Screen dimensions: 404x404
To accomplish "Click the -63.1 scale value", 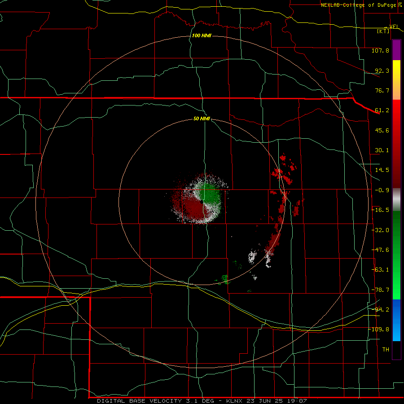I will tap(380, 270).
